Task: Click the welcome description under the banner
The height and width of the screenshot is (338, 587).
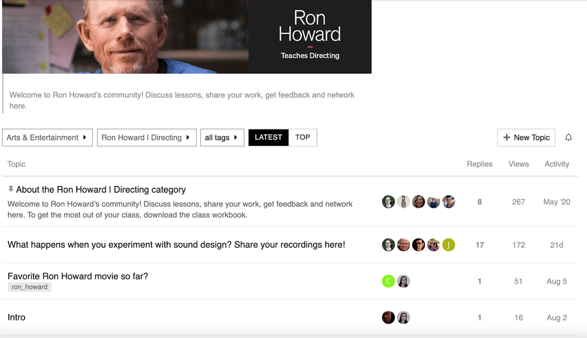Action: pyautogui.click(x=182, y=100)
